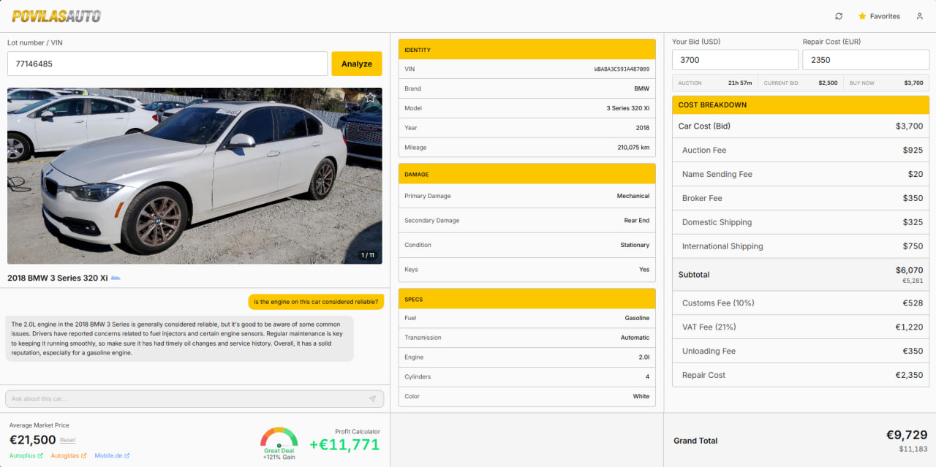Click the Primary Damage Mechanical value
Viewport: 936px width, 467px height.
[633, 196]
